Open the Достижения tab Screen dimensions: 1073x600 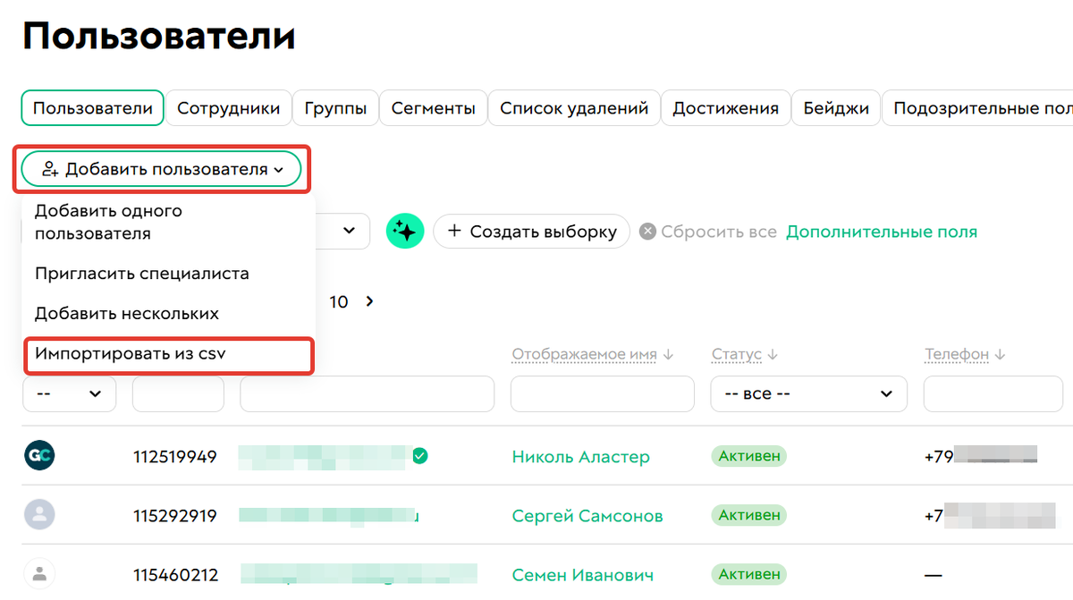click(x=726, y=108)
